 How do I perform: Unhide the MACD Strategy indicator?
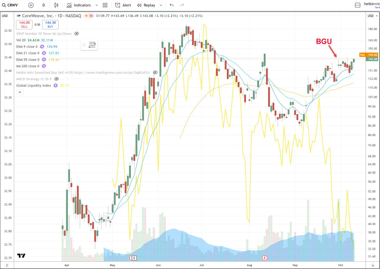(56, 79)
